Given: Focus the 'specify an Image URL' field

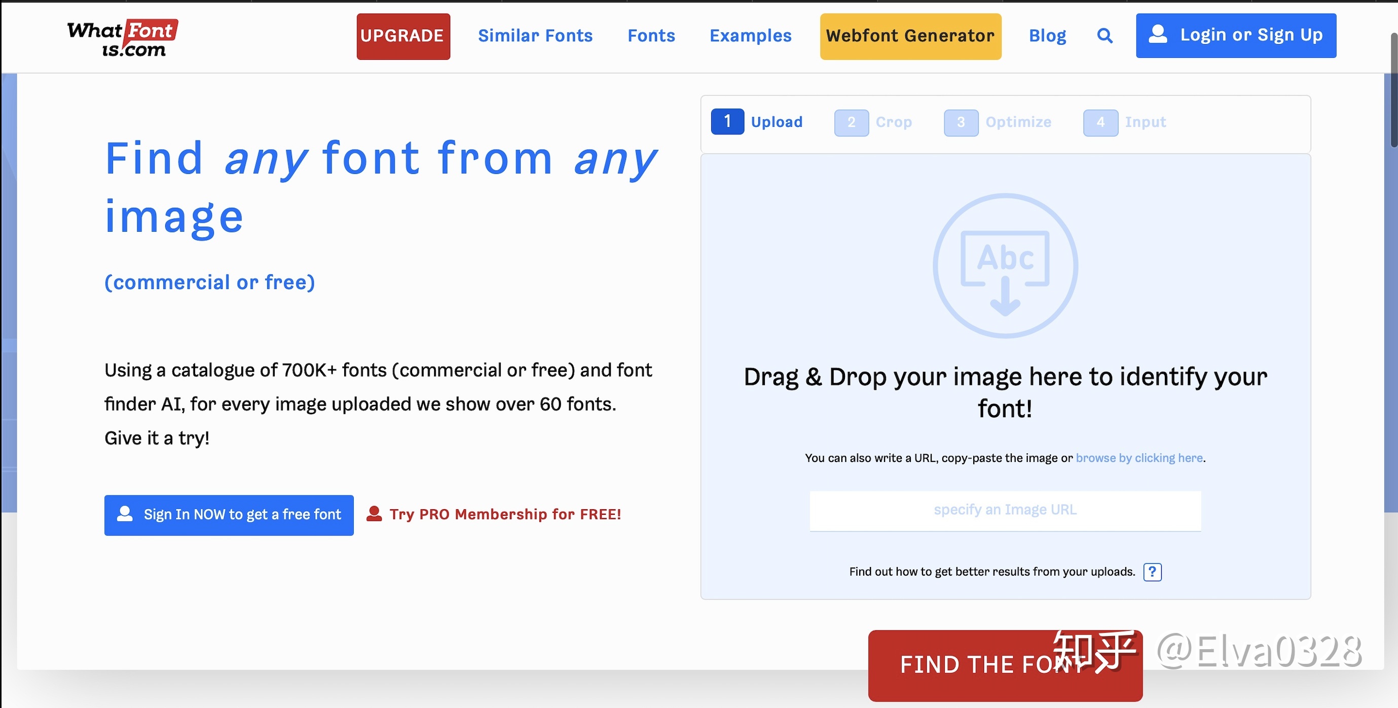Looking at the screenshot, I should [x=1005, y=510].
